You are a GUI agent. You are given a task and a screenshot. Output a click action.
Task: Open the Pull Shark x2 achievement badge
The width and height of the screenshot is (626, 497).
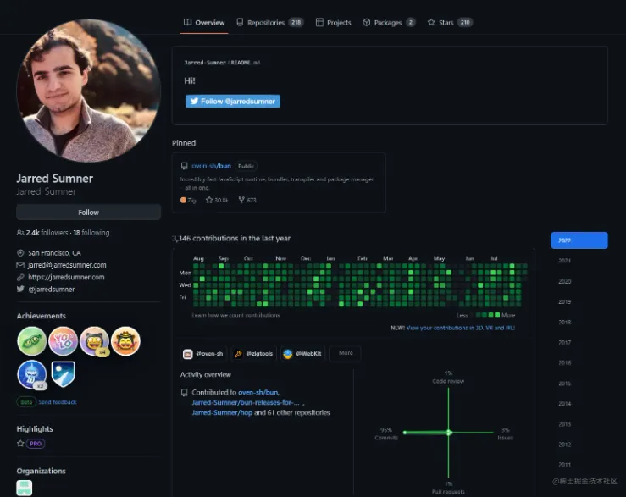32,374
